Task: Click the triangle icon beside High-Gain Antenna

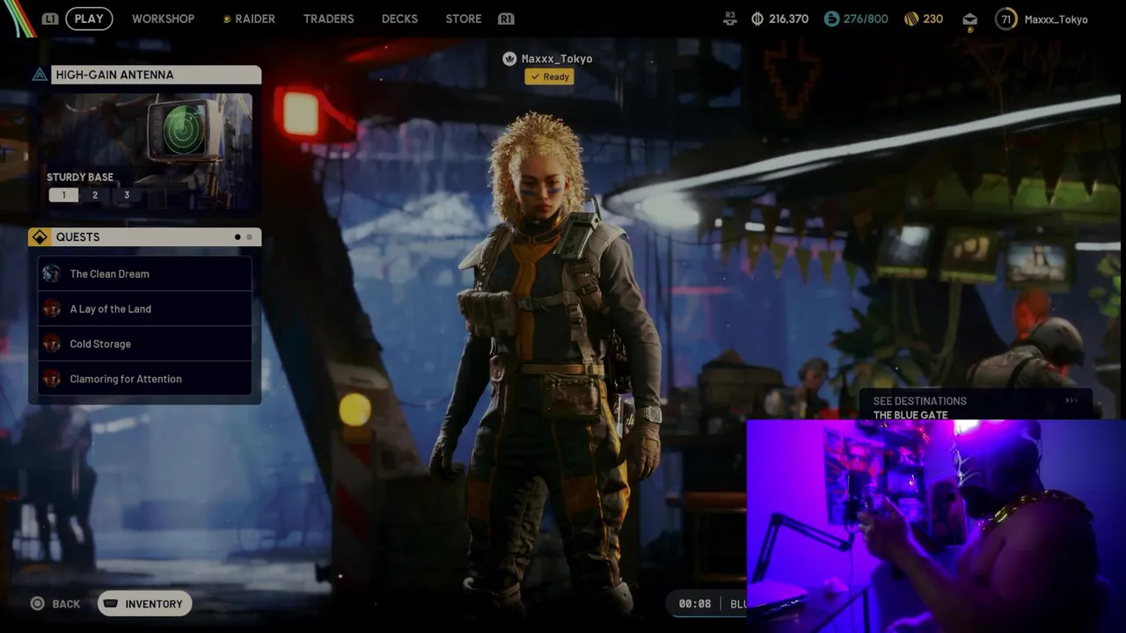Action: coord(40,75)
